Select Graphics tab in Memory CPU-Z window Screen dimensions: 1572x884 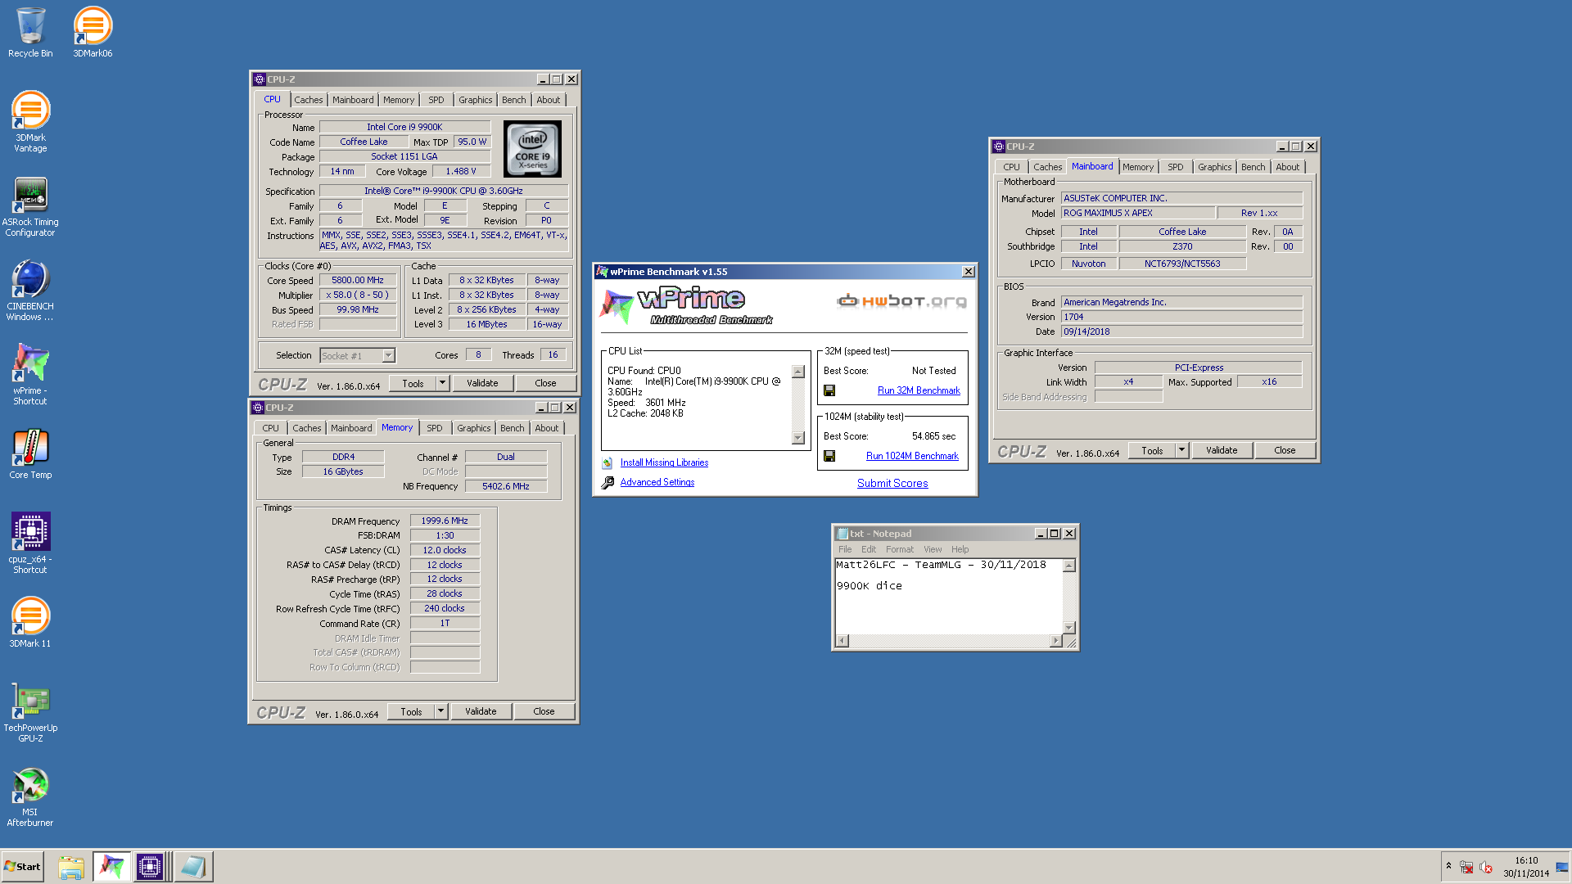[x=474, y=428]
